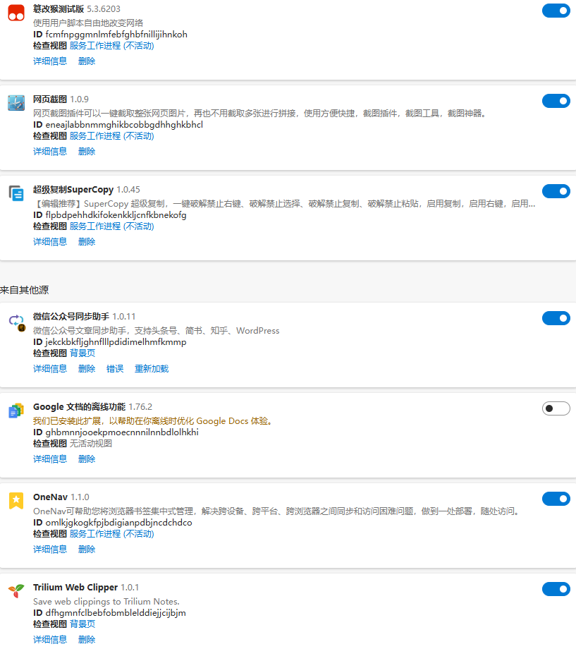
Task: Enable the Google 文档的离线功能 toggle
Action: [556, 408]
